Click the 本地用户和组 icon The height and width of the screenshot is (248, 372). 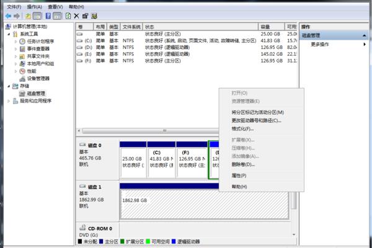coord(22,64)
